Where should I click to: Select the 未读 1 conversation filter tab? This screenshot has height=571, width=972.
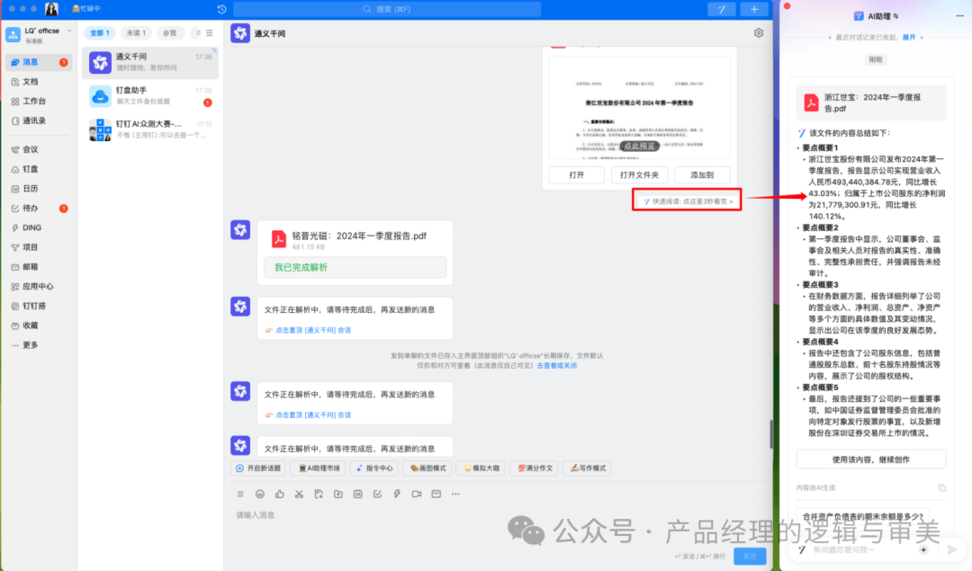tap(136, 33)
